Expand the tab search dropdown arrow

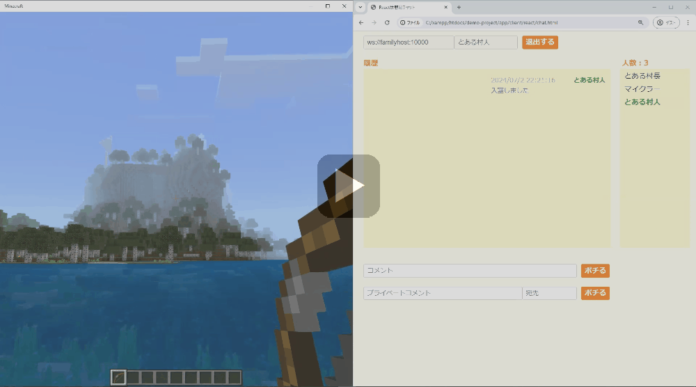pos(360,7)
